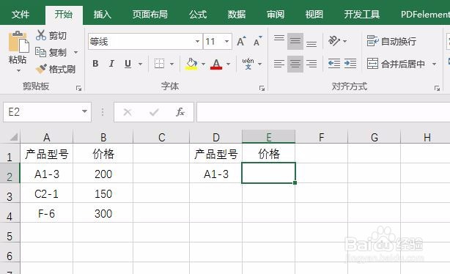Open Font group dialog launcher
450x274 pixels.
pos(262,89)
